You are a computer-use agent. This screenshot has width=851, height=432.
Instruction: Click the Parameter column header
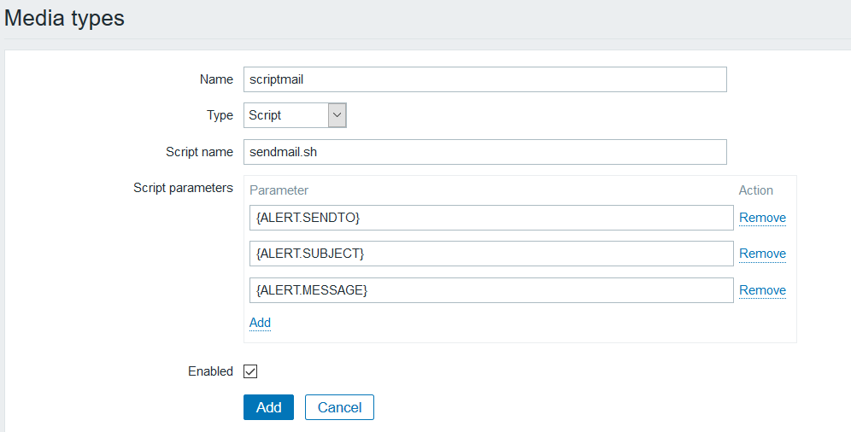click(x=279, y=190)
